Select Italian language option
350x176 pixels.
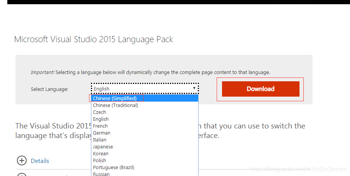[145, 140]
